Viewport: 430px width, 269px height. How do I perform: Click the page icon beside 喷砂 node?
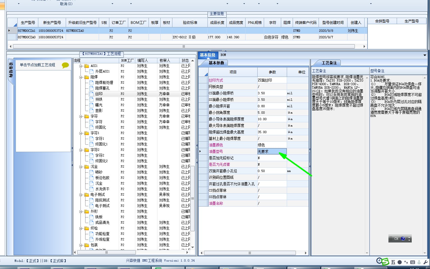91,172
